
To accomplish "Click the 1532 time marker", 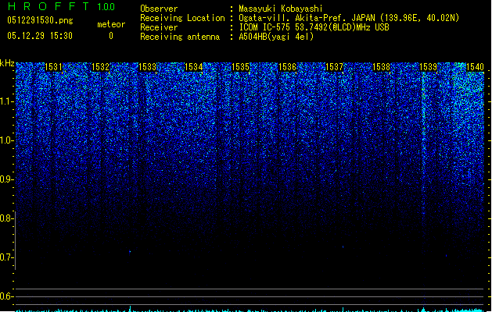I will [100, 67].
